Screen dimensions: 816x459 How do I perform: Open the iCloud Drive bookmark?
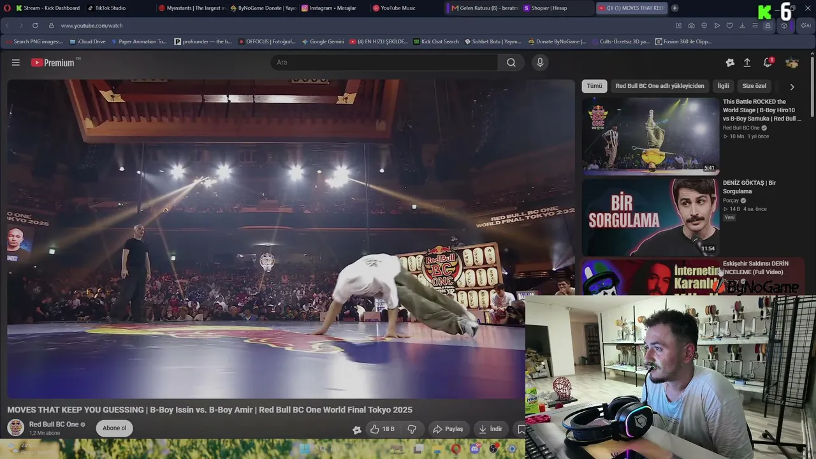click(x=87, y=41)
